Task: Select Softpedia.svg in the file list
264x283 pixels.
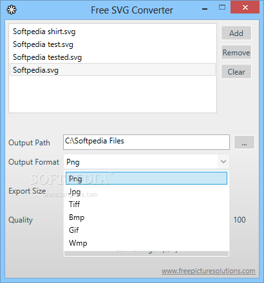Action: (113, 69)
